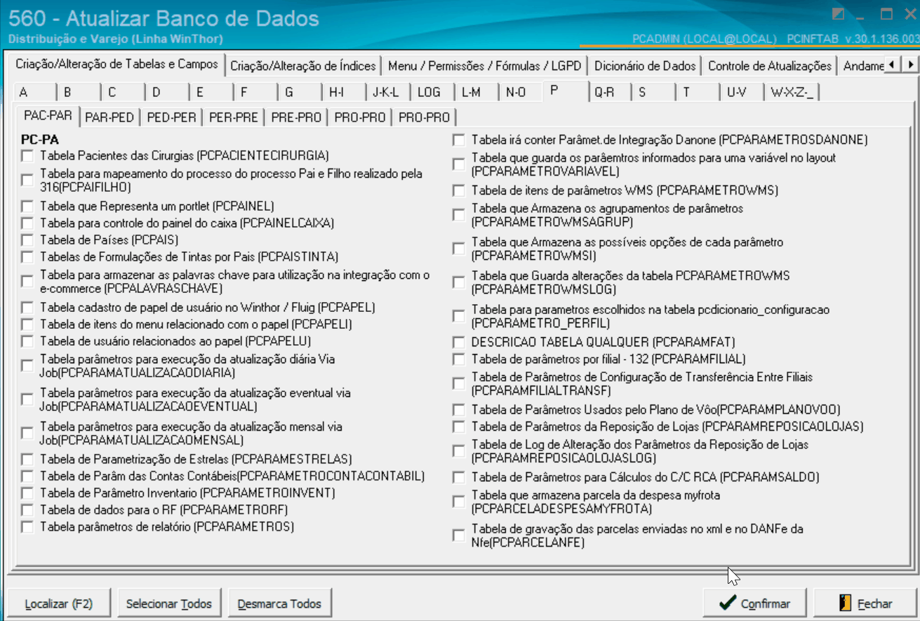Check the PCPARAMETROSDANONE checkbox
Screen dimensions: 920x621
coord(458,140)
